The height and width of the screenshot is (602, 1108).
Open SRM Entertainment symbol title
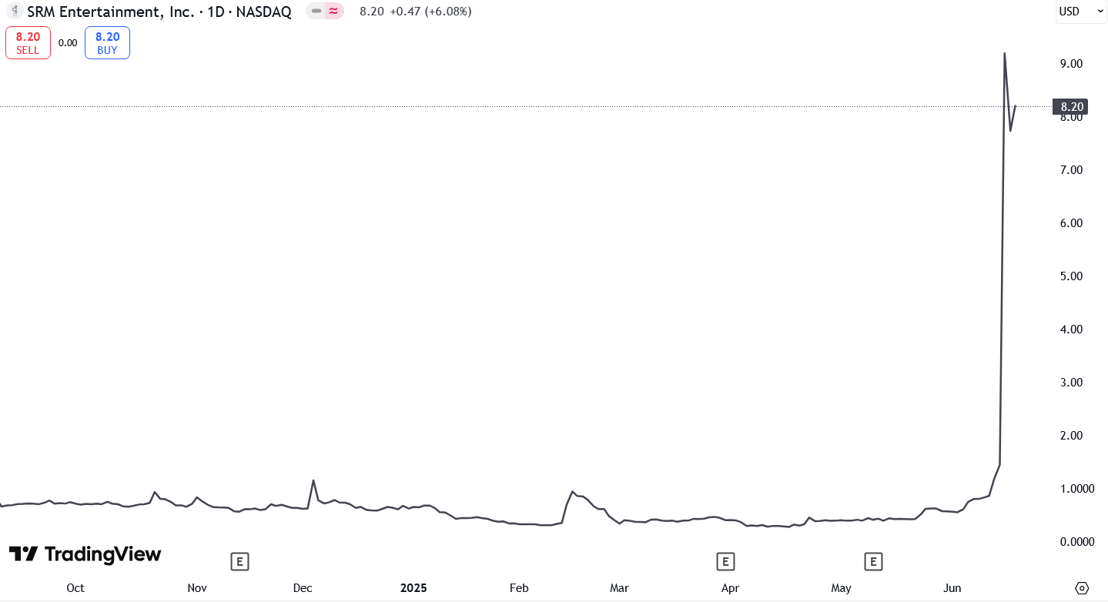point(159,12)
